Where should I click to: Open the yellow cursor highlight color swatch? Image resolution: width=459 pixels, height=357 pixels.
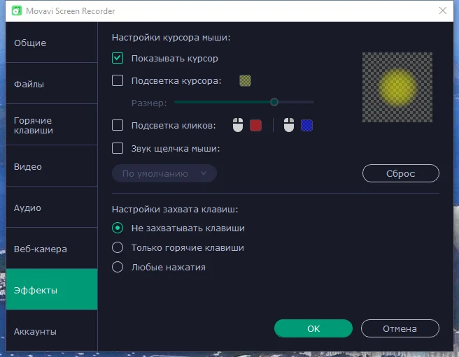point(245,81)
